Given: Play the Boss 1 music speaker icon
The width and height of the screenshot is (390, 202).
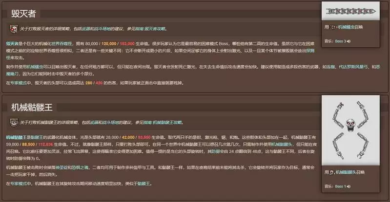Looking at the screenshot, I should [x=349, y=186].
